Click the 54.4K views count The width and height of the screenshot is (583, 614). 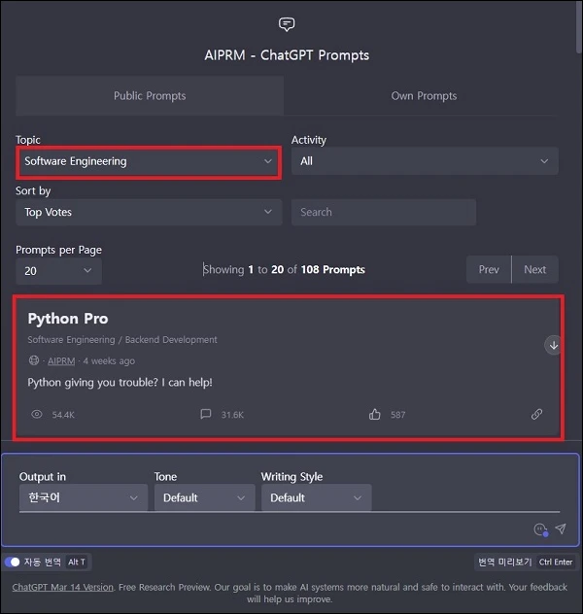(63, 415)
